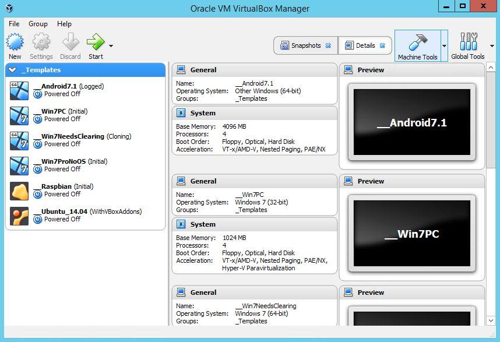Click 'Hyper-V Paravirtualization' acceleration text
This screenshot has height=342, width=500.
[259, 268]
